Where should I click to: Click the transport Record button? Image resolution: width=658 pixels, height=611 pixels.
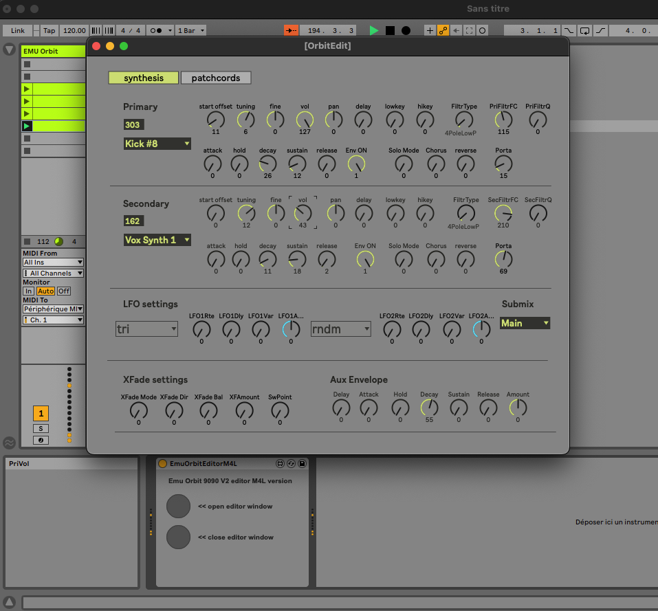click(x=406, y=30)
